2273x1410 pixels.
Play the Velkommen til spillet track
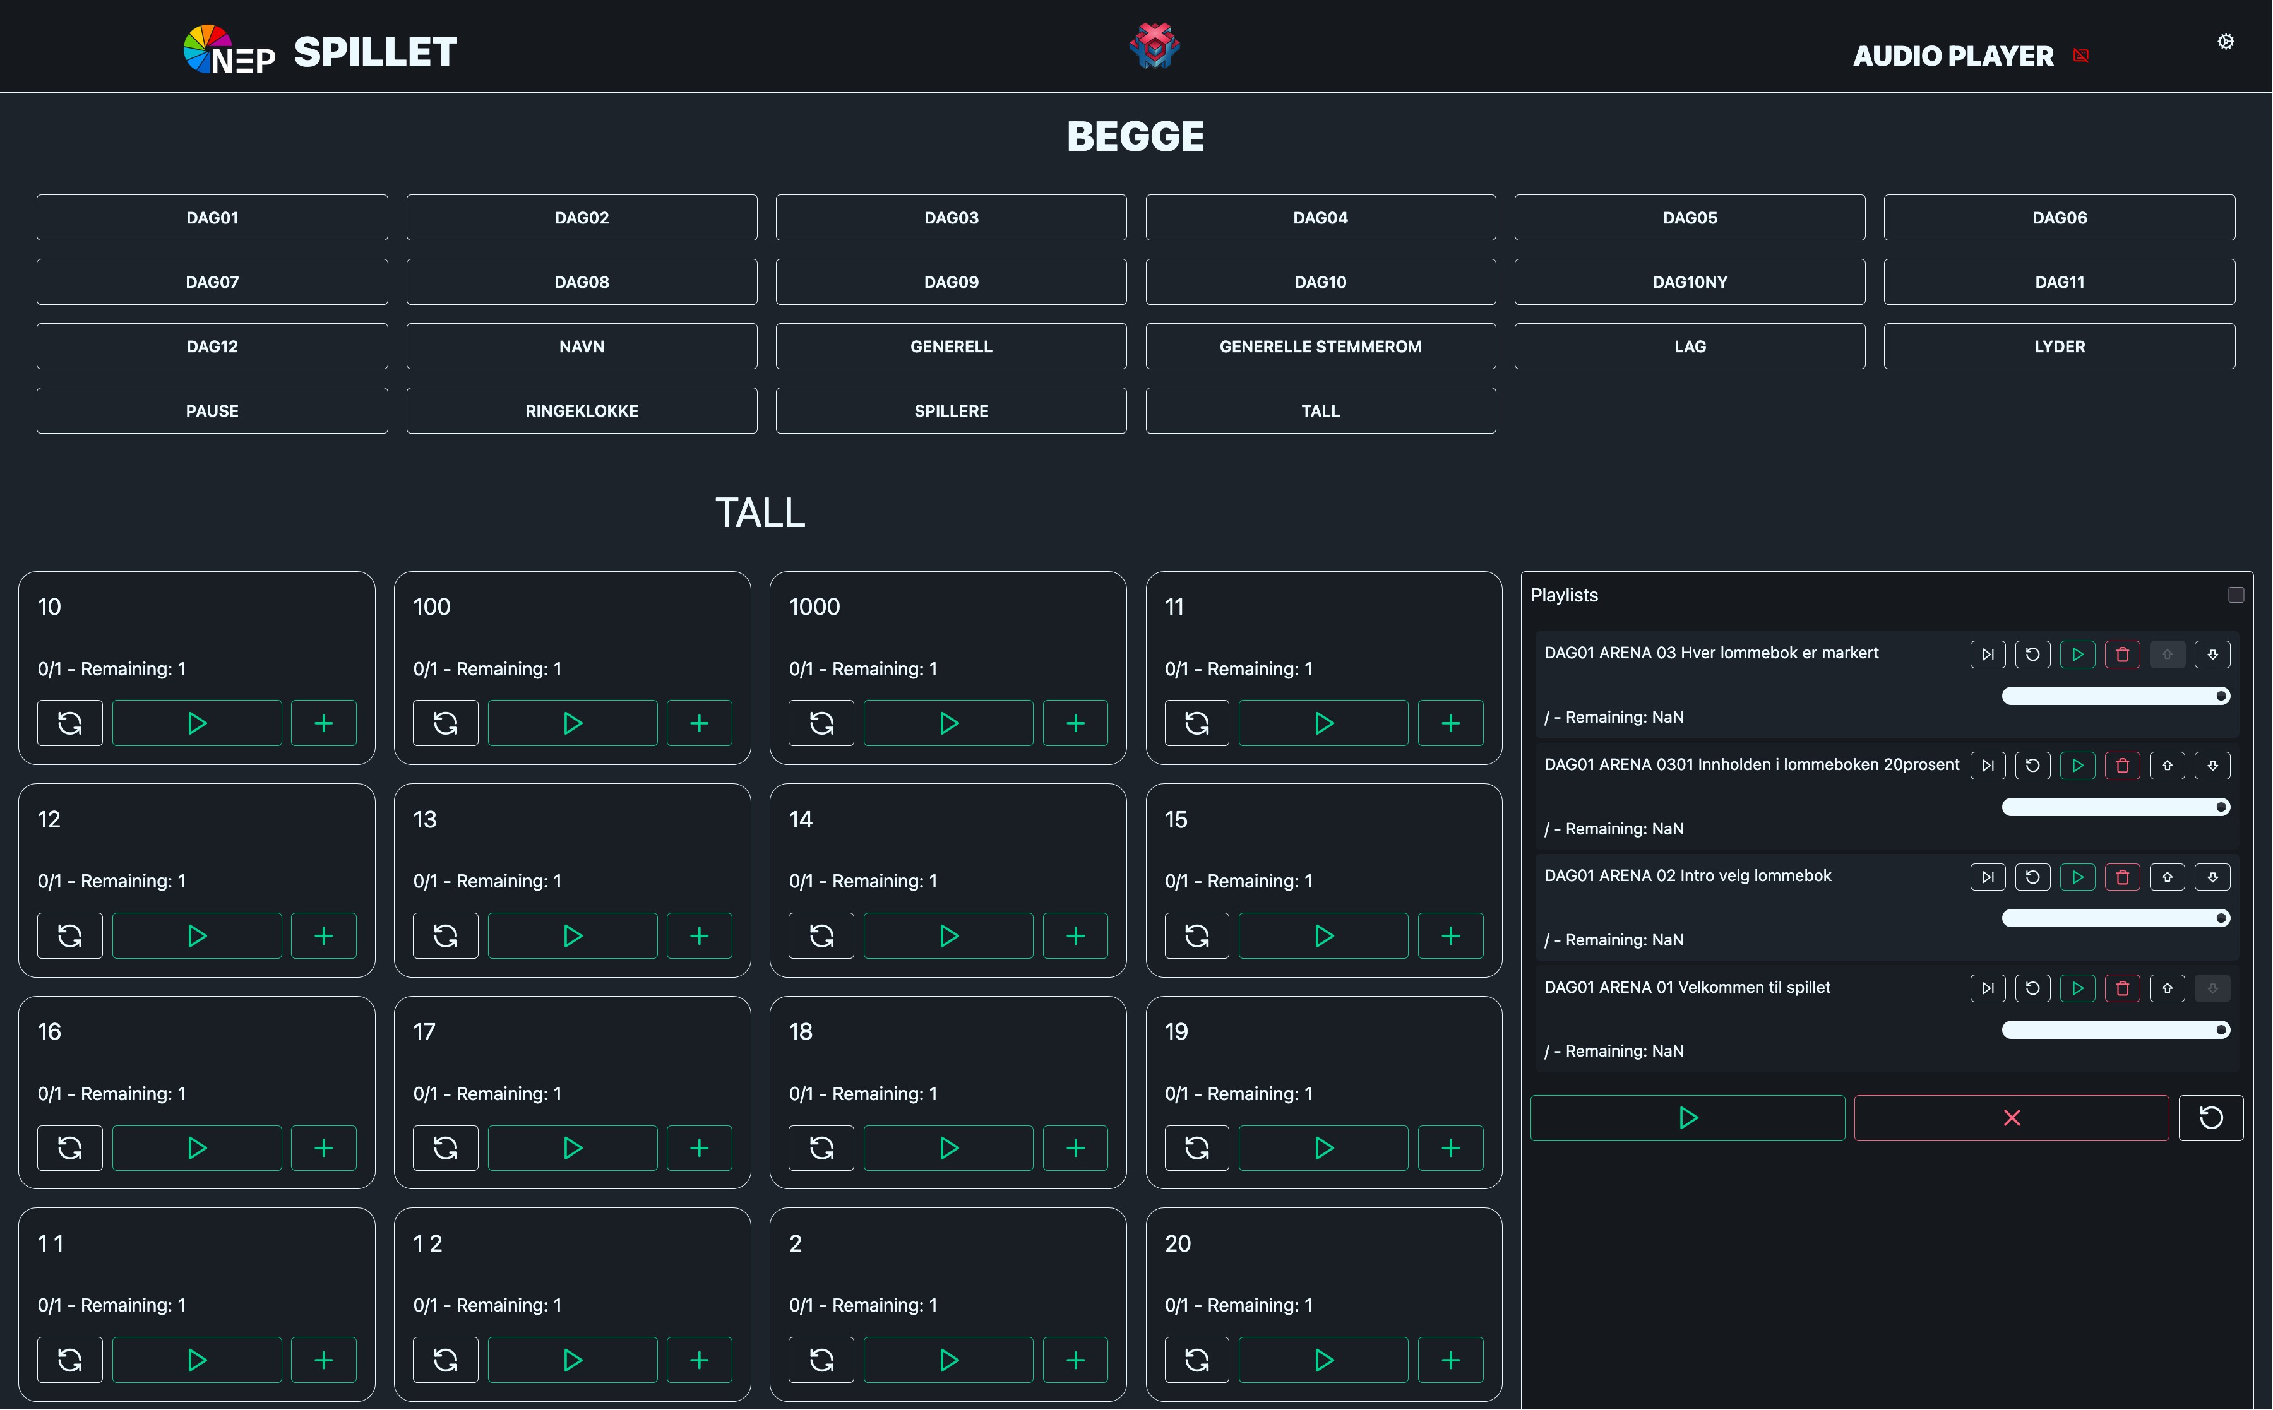pyautogui.click(x=2077, y=988)
